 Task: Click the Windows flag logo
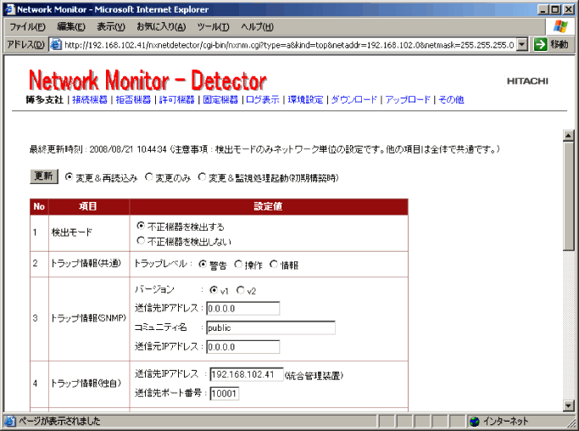click(560, 26)
